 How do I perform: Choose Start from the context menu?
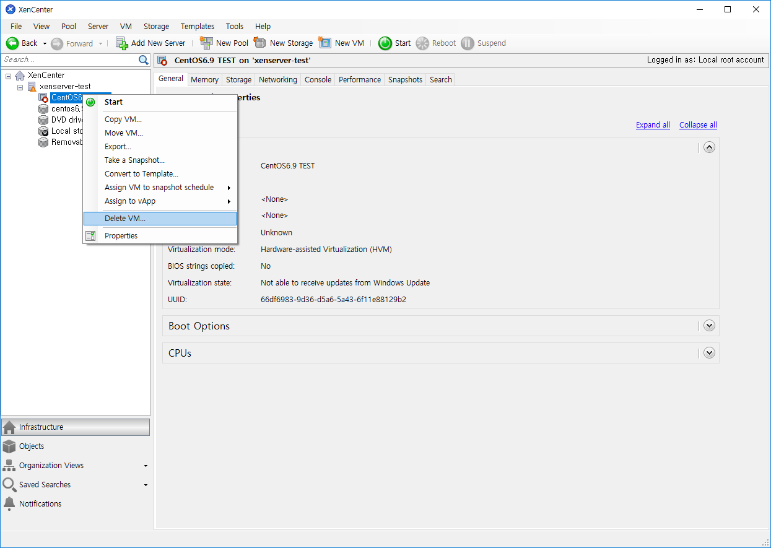[x=160, y=102]
